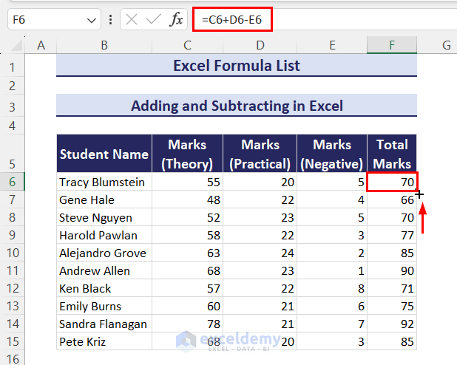Click Adding and Subtracting in Excel heading
The image size is (457, 365).
pos(237,106)
